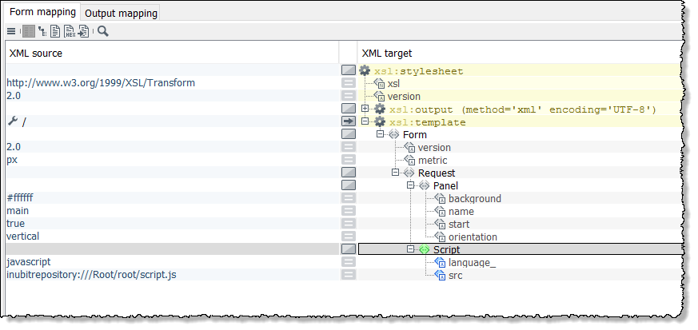This screenshot has height=330, width=698.
Task: Expand the xsl:output node
Action: pos(365,109)
